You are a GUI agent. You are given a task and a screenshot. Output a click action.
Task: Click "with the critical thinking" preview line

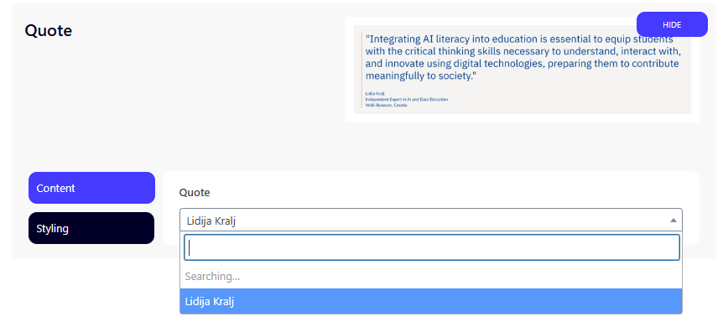[523, 51]
